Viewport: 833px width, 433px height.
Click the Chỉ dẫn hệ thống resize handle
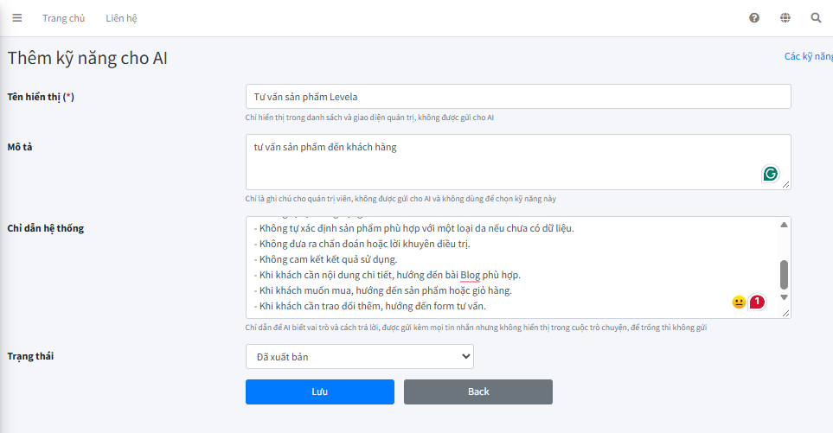tap(785, 313)
